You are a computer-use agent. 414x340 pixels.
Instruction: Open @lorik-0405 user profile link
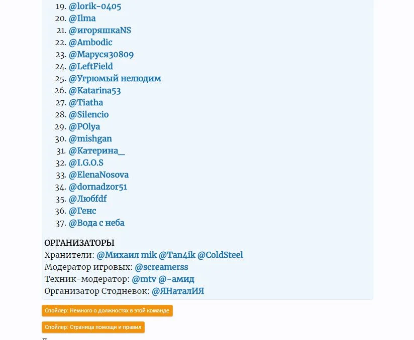pyautogui.click(x=95, y=7)
